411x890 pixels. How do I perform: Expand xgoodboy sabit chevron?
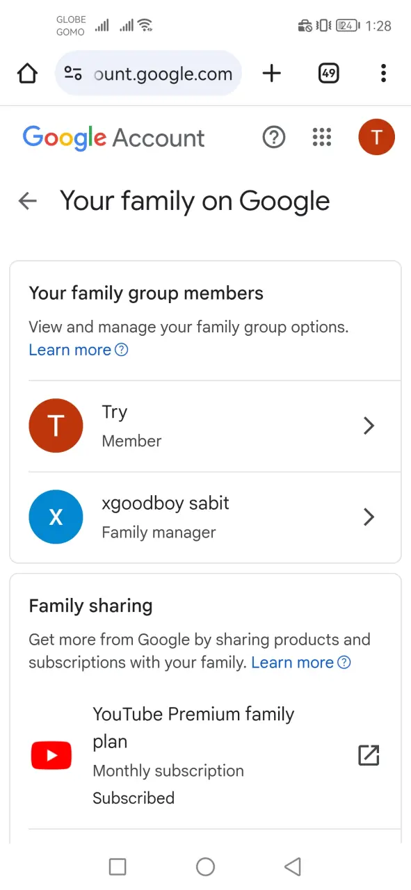click(x=369, y=517)
